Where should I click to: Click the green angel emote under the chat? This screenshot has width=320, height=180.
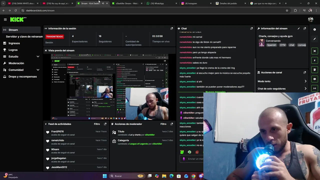(x=182, y=152)
